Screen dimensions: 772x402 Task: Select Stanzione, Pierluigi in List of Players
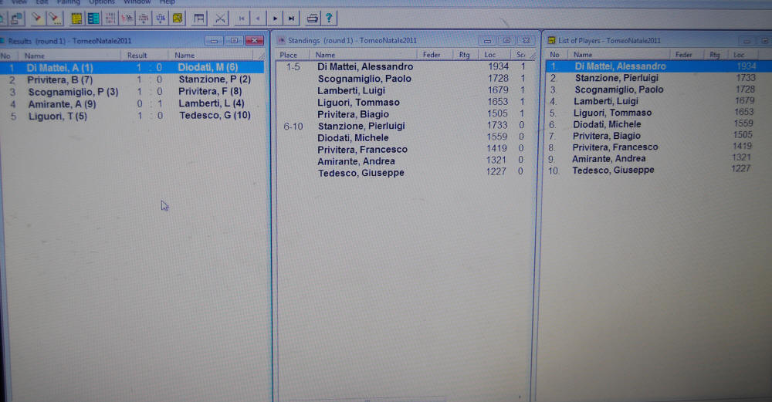tap(616, 78)
